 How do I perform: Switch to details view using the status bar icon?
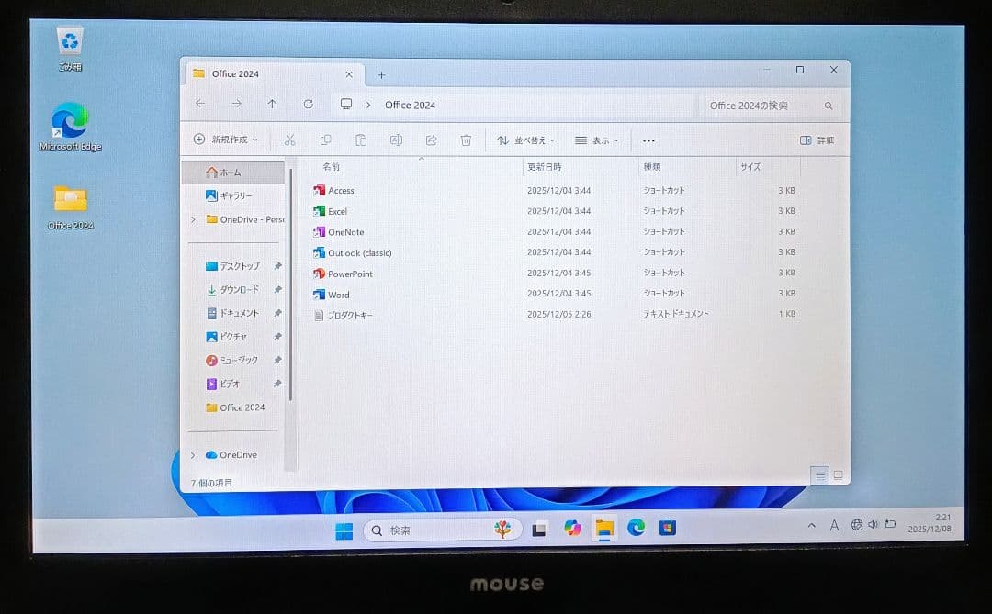click(818, 475)
